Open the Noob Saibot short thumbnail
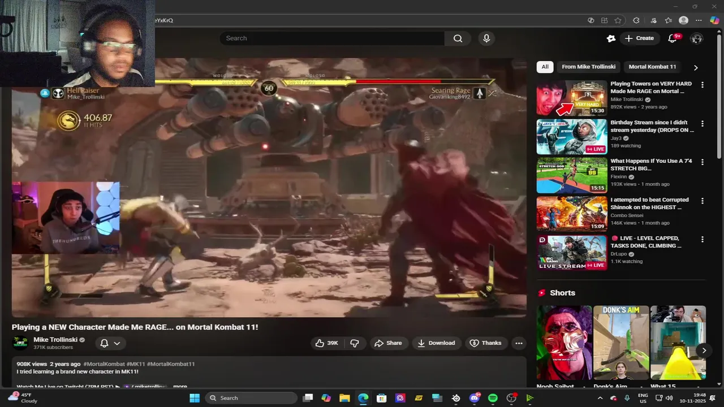724x407 pixels. [x=564, y=343]
